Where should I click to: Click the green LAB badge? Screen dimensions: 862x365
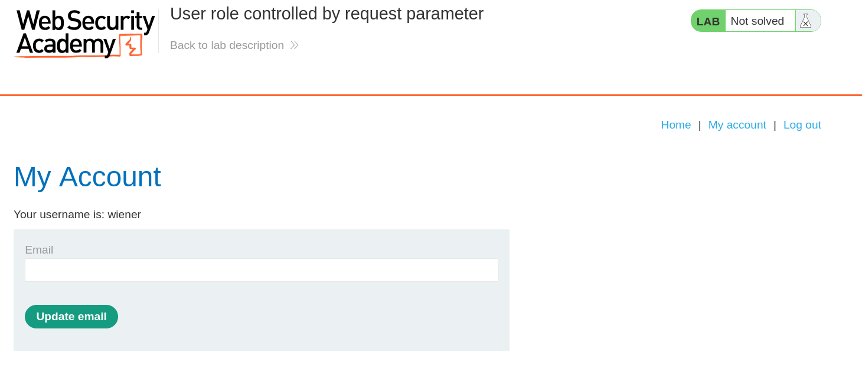pyautogui.click(x=707, y=20)
